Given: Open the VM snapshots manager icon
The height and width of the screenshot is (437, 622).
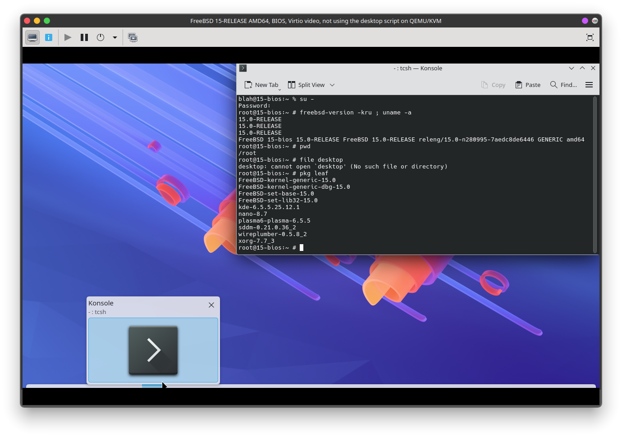Looking at the screenshot, I should 133,37.
